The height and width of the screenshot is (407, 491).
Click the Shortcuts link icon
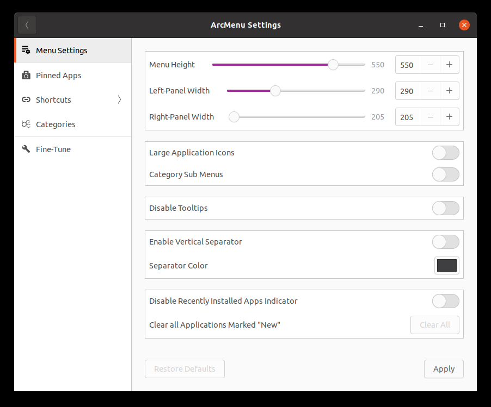[x=26, y=99]
